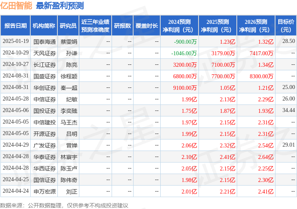Click the 研究员 column header
The image size is (297, 209).
[x=68, y=26]
